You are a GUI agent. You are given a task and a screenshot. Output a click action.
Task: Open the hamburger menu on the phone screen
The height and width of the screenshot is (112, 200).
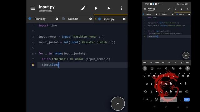pos(145,9)
